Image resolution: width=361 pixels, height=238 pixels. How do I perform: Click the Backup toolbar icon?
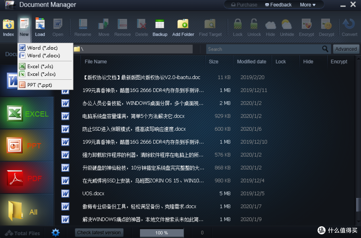coord(160,24)
